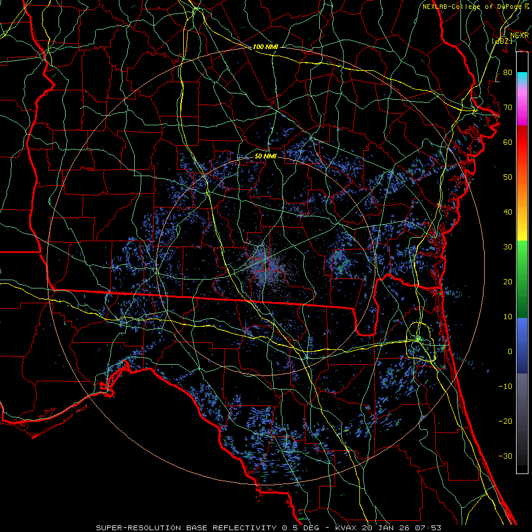Click the 70 value on the dBZ scale
The image size is (532, 532).
coord(508,107)
